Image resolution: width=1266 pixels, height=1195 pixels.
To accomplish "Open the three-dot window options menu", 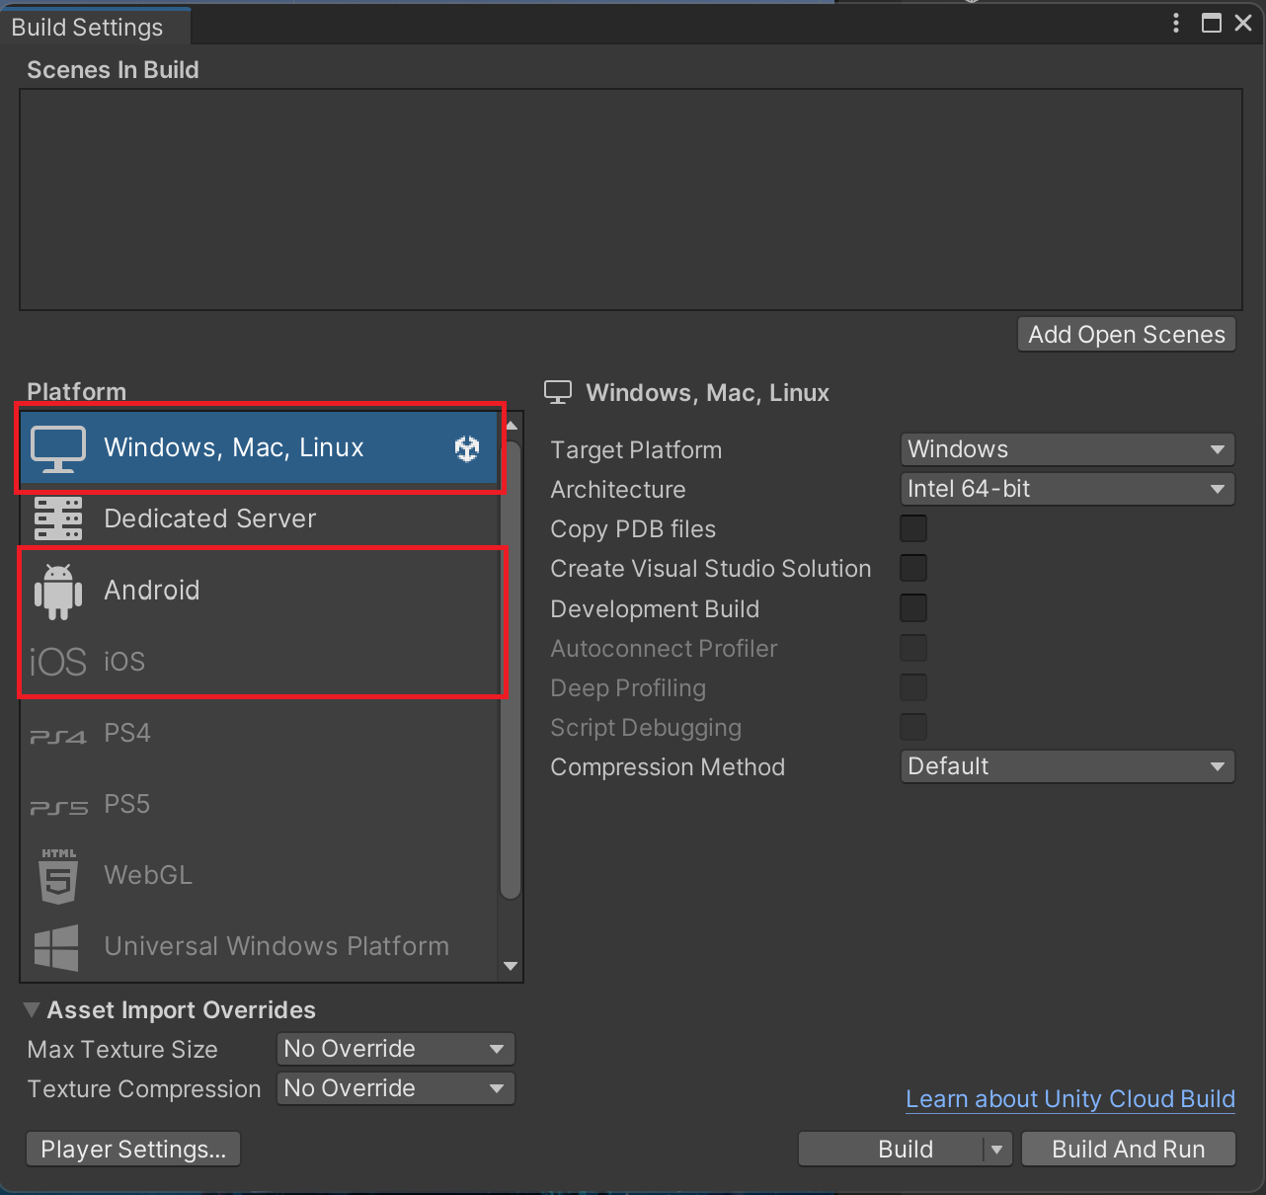I will click(x=1175, y=23).
